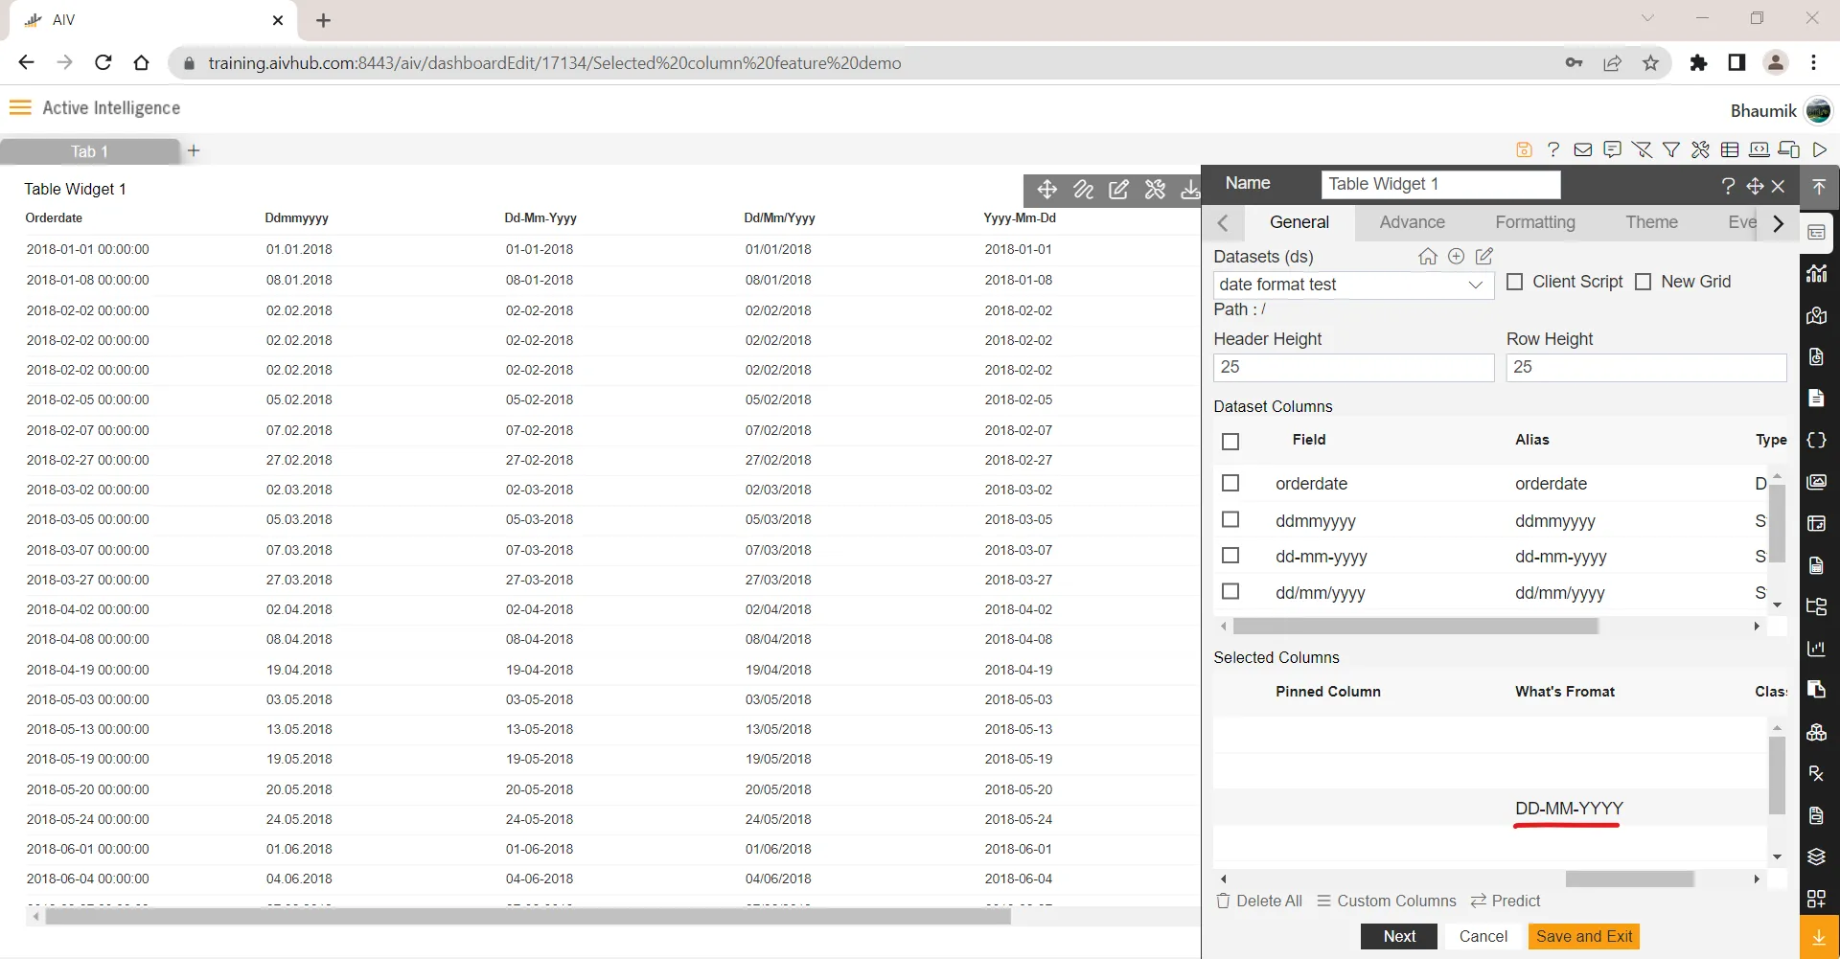
Task: Open Custom Columns option
Action: point(1387,901)
